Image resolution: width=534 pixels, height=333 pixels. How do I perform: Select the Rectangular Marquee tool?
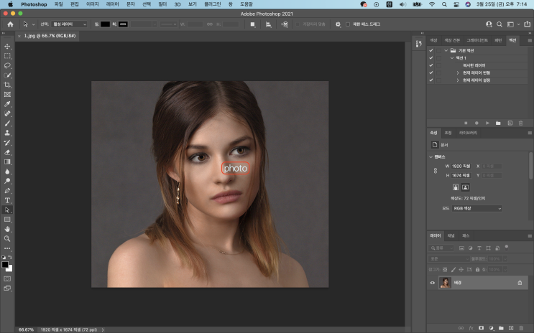(7, 56)
